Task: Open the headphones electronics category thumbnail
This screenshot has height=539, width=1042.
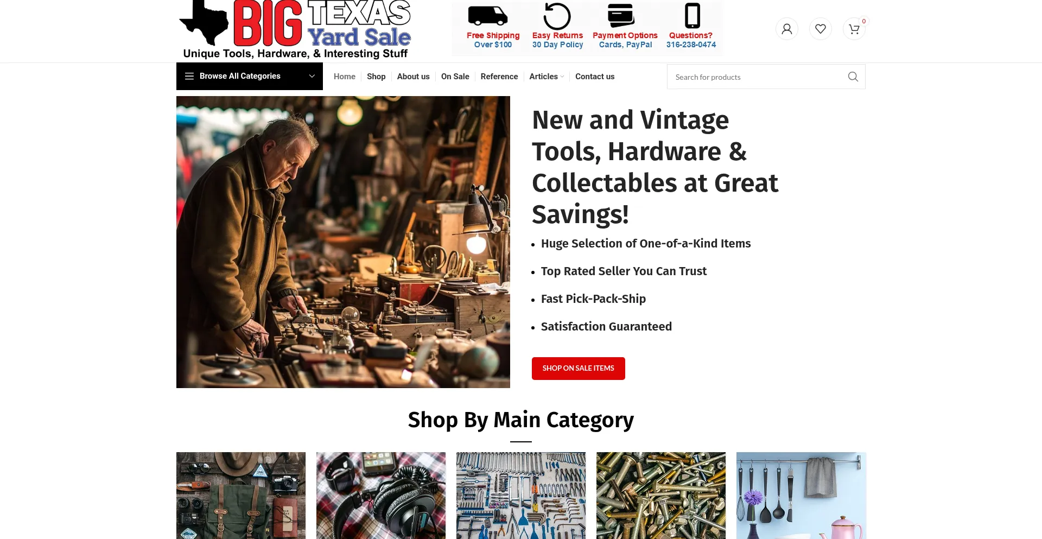Action: (x=381, y=496)
